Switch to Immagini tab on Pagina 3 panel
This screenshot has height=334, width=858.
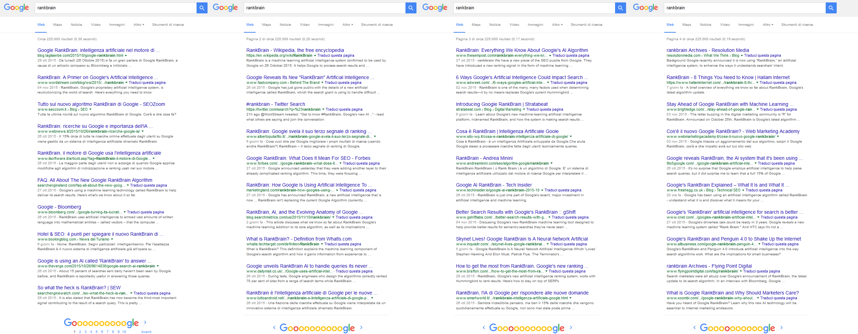click(x=535, y=25)
